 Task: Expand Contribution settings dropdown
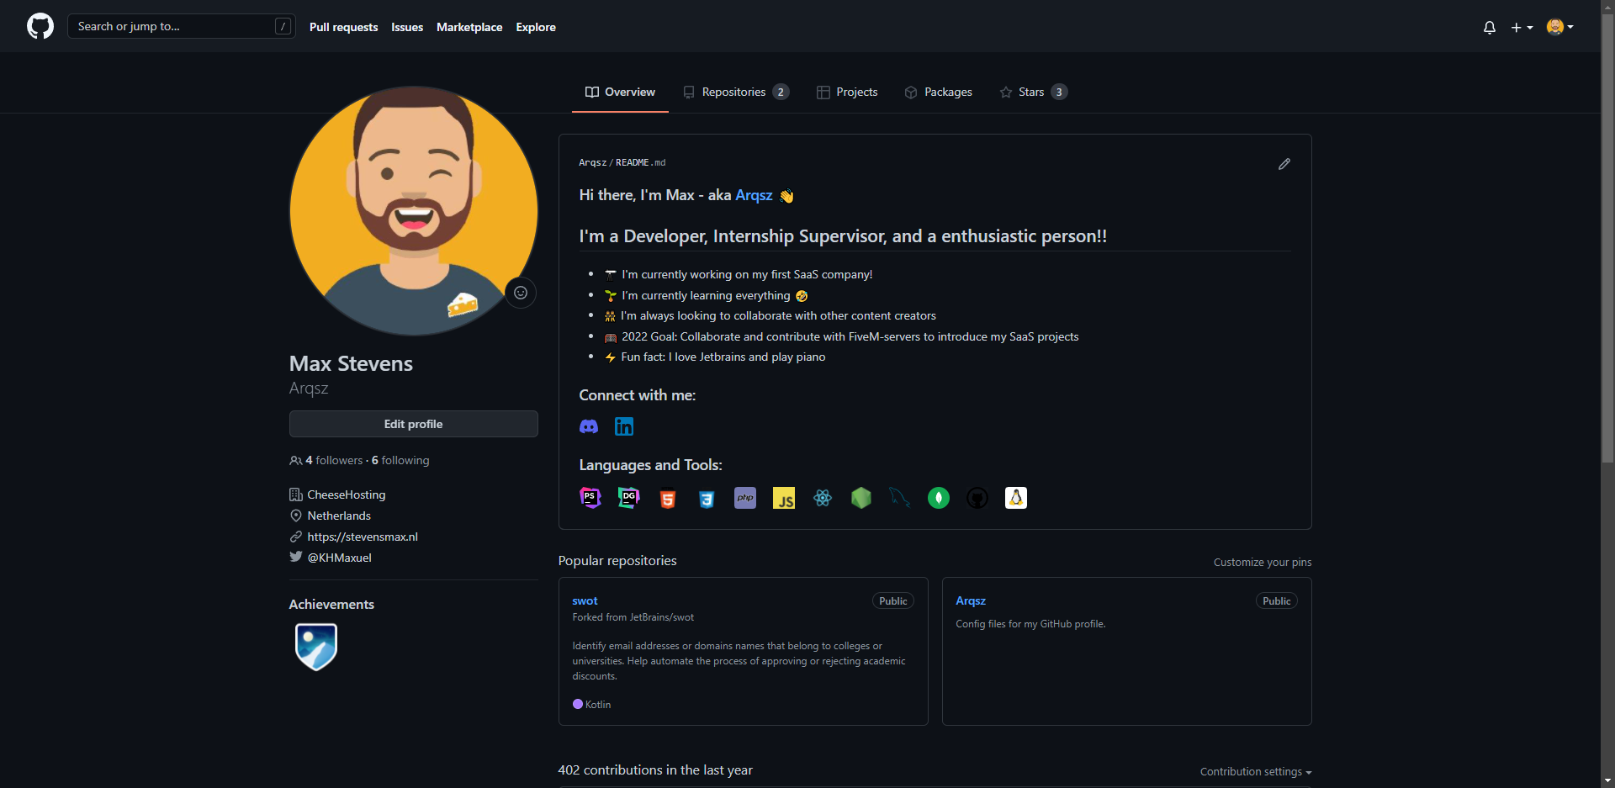(x=1255, y=771)
